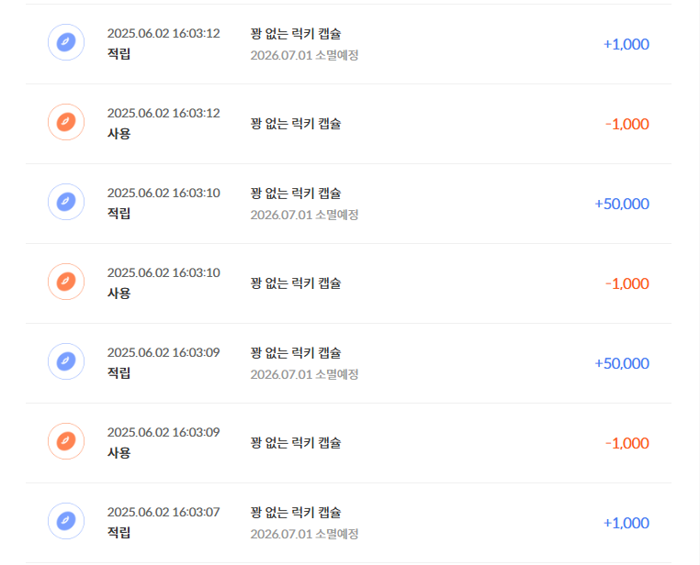700x565 pixels.
Task: Select the 2025.06.02 16:03:09 timestamp above 사용
Action: click(x=164, y=432)
